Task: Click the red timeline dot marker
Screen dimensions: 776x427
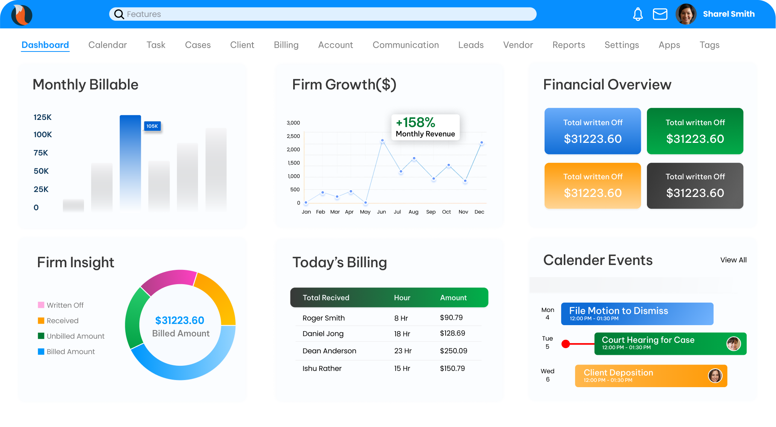Action: (565, 344)
